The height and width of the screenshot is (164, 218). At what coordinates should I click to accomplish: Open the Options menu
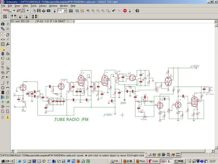[x=53, y=6]
